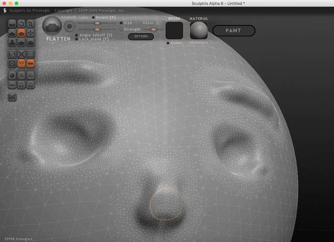Select the Pinch tool
Image resolution: width=334 pixels, height=242 pixels.
pos(21,43)
